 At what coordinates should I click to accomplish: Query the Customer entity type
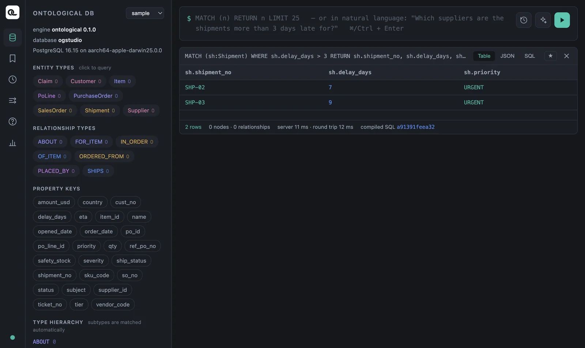(86, 81)
